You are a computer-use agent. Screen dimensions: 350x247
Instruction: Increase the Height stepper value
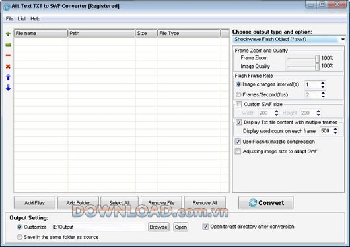coord(318,111)
